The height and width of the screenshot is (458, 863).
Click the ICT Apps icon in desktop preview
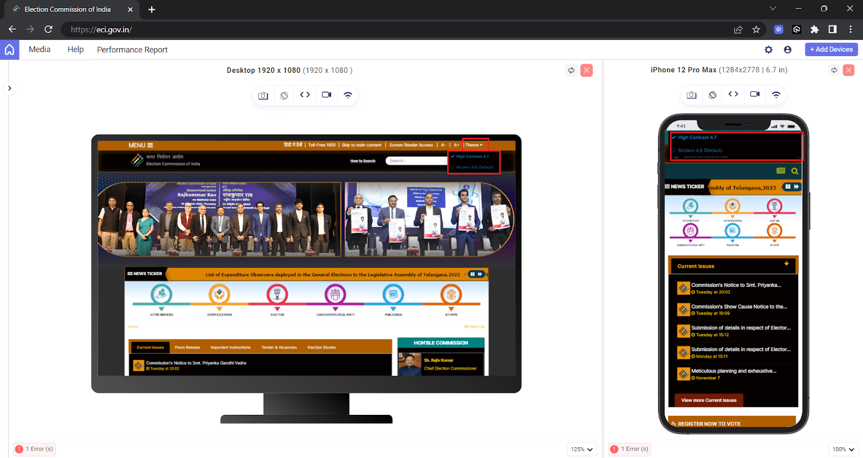(x=451, y=295)
